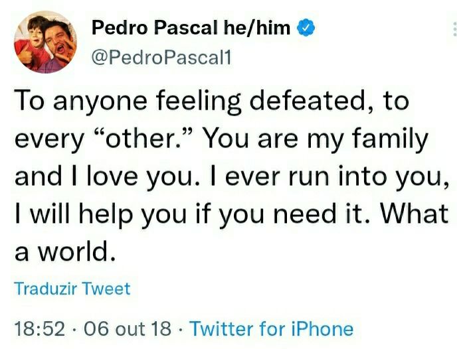Open the round profile avatar photo
Screen dimensions: 467x349
[x=46, y=42]
